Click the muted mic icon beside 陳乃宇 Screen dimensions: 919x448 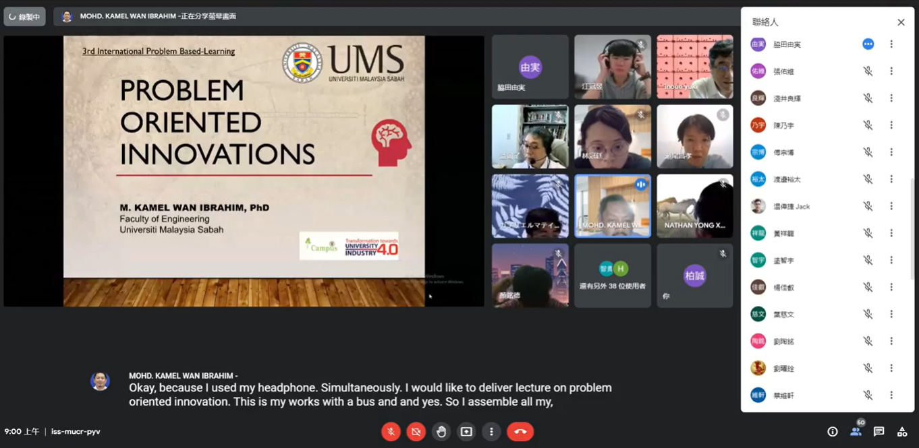(x=868, y=125)
